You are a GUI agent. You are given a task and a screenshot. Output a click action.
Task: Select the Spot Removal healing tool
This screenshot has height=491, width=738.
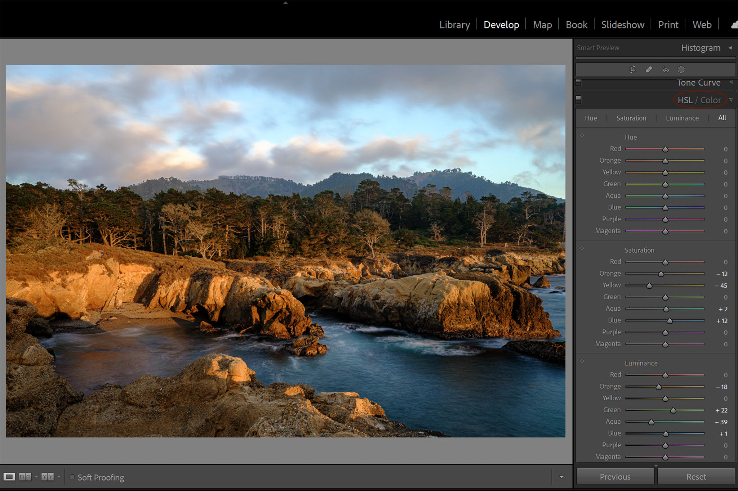(x=649, y=69)
